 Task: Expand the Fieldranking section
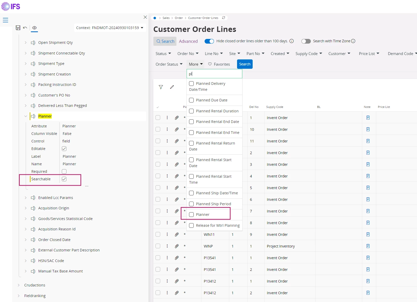pos(19,296)
